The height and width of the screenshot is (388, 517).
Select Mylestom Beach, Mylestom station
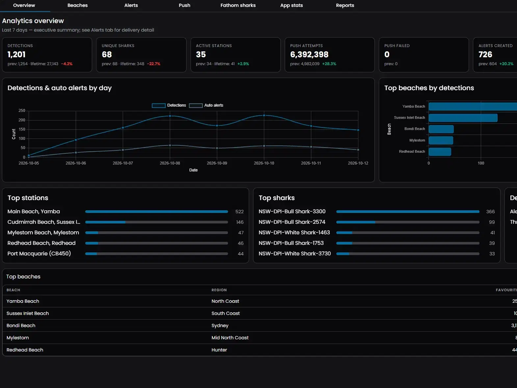pyautogui.click(x=125, y=233)
